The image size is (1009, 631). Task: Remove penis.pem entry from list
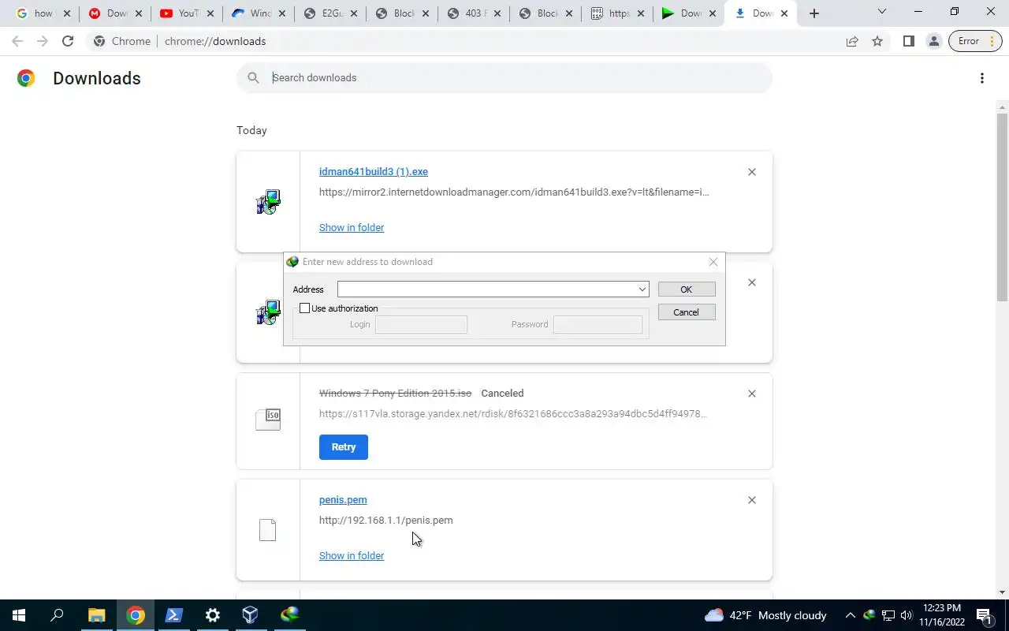click(x=752, y=500)
